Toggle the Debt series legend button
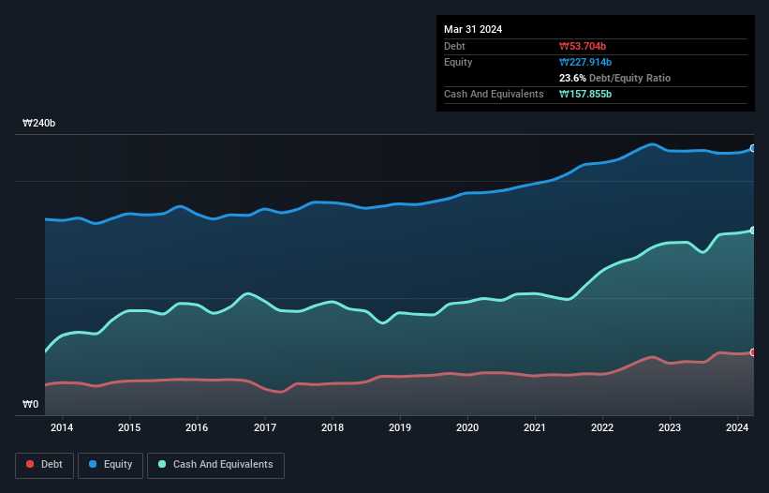Image resolution: width=769 pixels, height=493 pixels. [45, 465]
